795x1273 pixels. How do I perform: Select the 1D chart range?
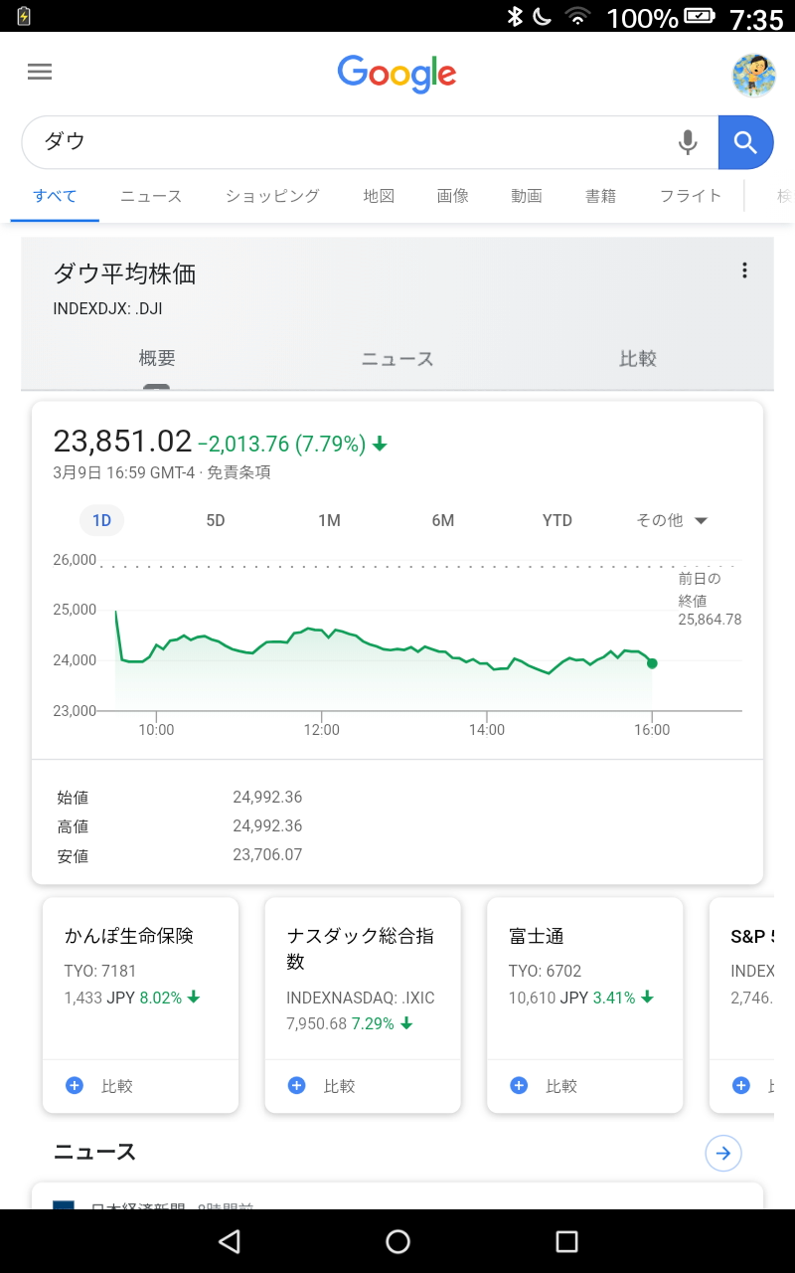click(x=101, y=520)
